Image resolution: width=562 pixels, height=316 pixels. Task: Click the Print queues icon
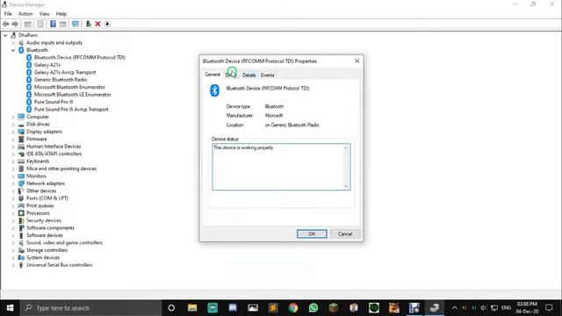pos(21,205)
